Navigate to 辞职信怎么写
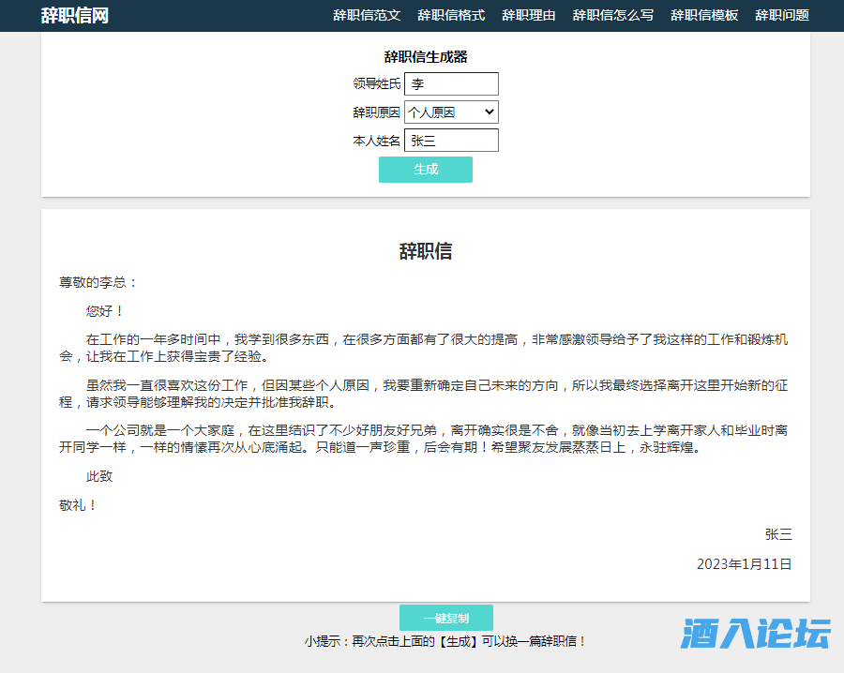Image resolution: width=844 pixels, height=673 pixels. point(613,16)
